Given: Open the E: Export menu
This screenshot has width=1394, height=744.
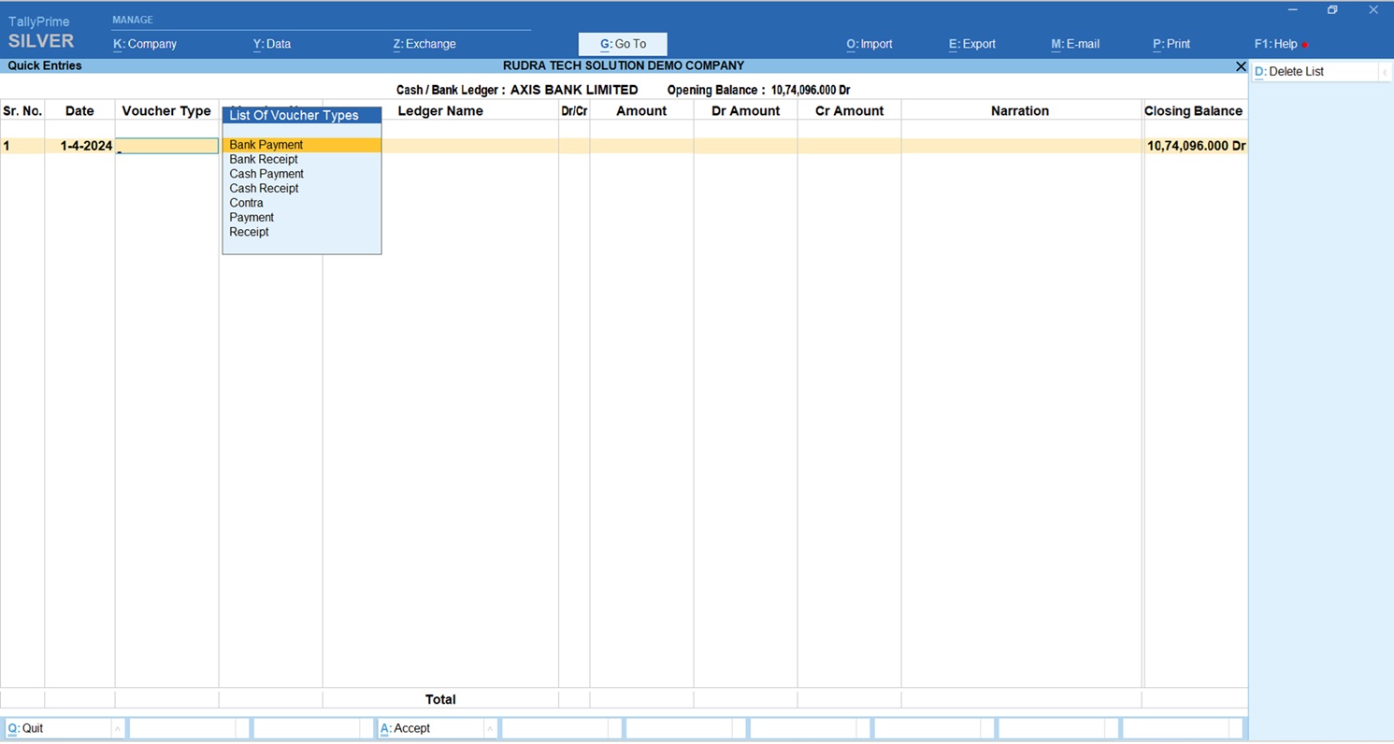Looking at the screenshot, I should (972, 44).
